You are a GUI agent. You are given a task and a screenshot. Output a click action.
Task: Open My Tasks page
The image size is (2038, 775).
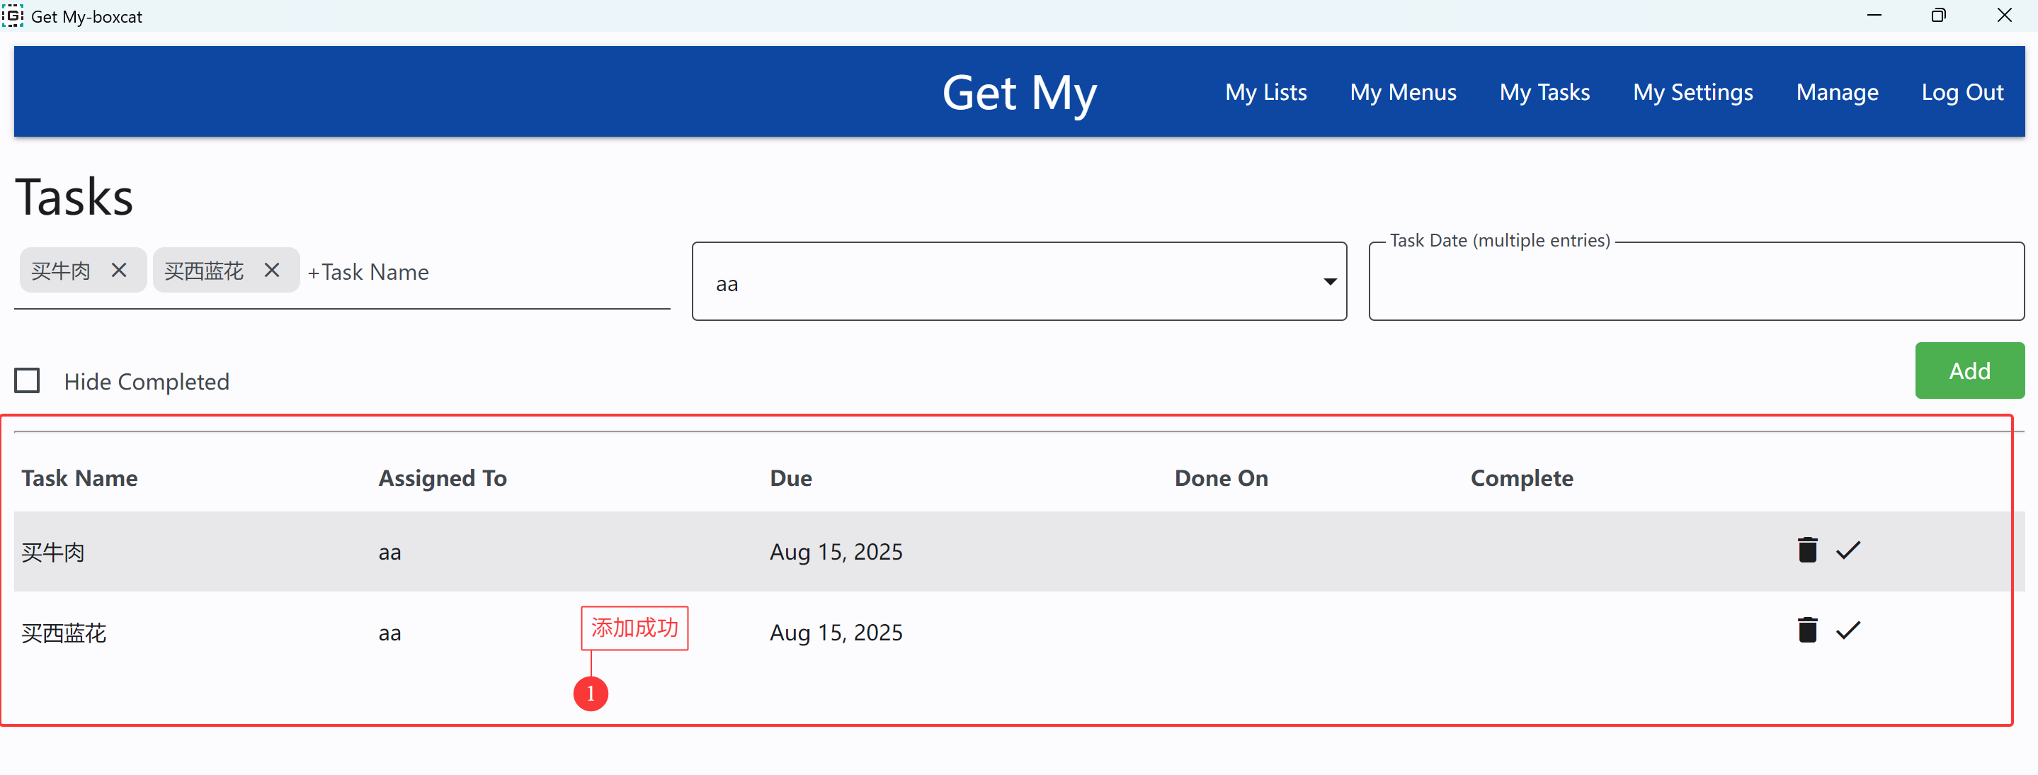click(x=1544, y=92)
